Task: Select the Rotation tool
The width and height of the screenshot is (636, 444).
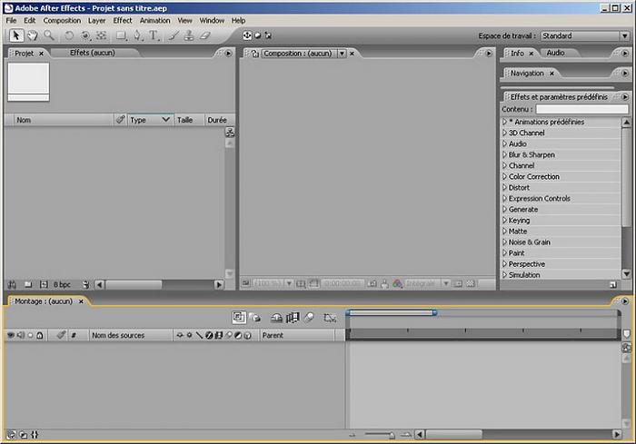Action: click(69, 35)
